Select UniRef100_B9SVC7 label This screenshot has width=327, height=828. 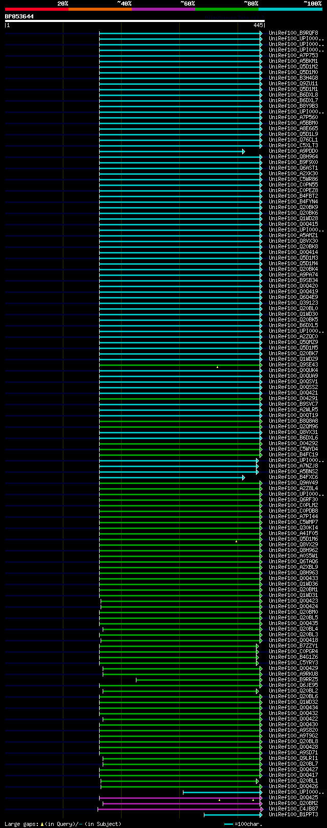click(293, 404)
